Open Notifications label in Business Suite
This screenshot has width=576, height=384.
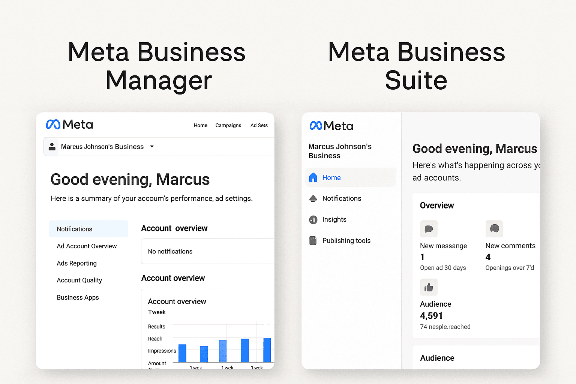(342, 198)
